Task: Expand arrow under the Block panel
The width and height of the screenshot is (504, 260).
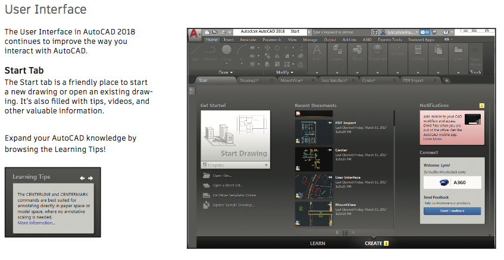Action: (357, 72)
